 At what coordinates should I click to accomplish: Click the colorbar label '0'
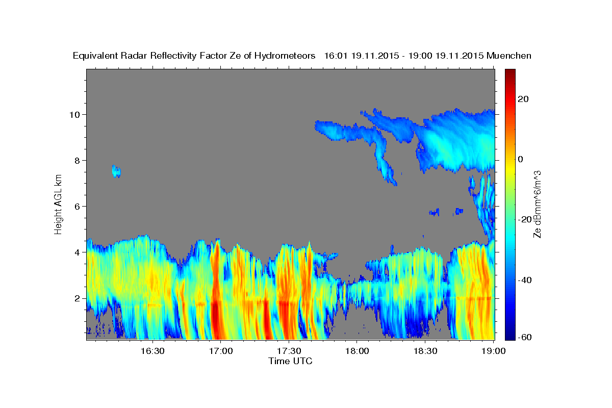pos(520,159)
